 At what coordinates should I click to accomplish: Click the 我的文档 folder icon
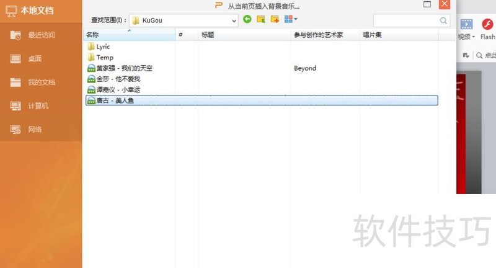(x=15, y=83)
